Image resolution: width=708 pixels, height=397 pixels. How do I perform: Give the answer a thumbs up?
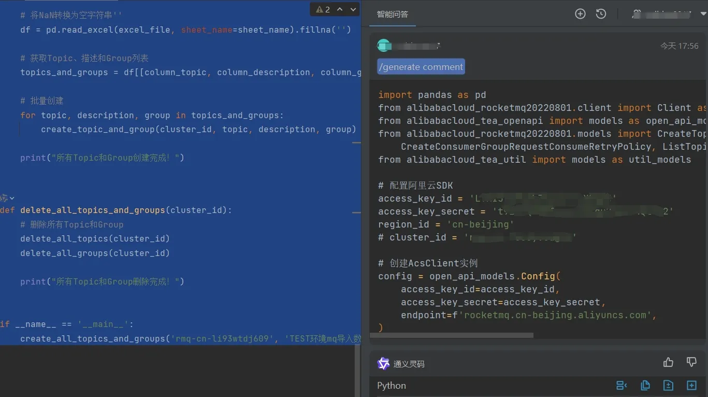tap(668, 362)
